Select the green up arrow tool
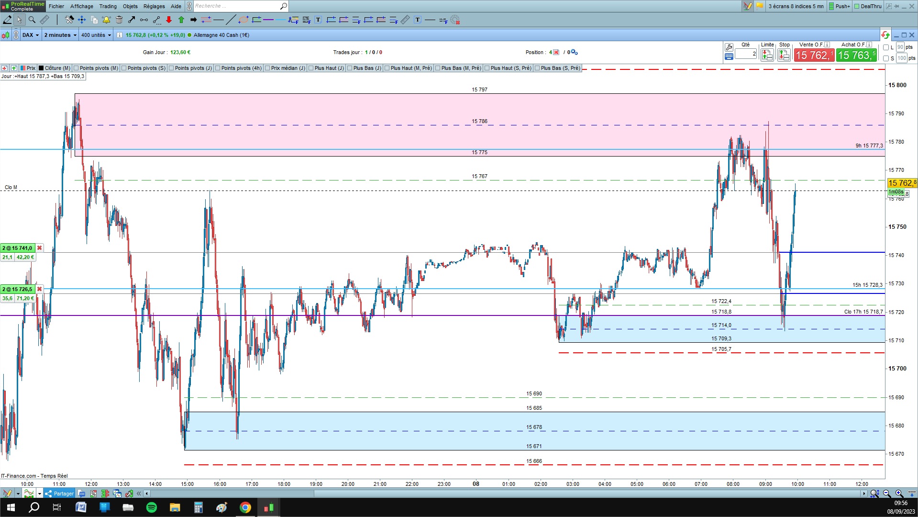Screen dimensions: 918x517 click(x=181, y=20)
